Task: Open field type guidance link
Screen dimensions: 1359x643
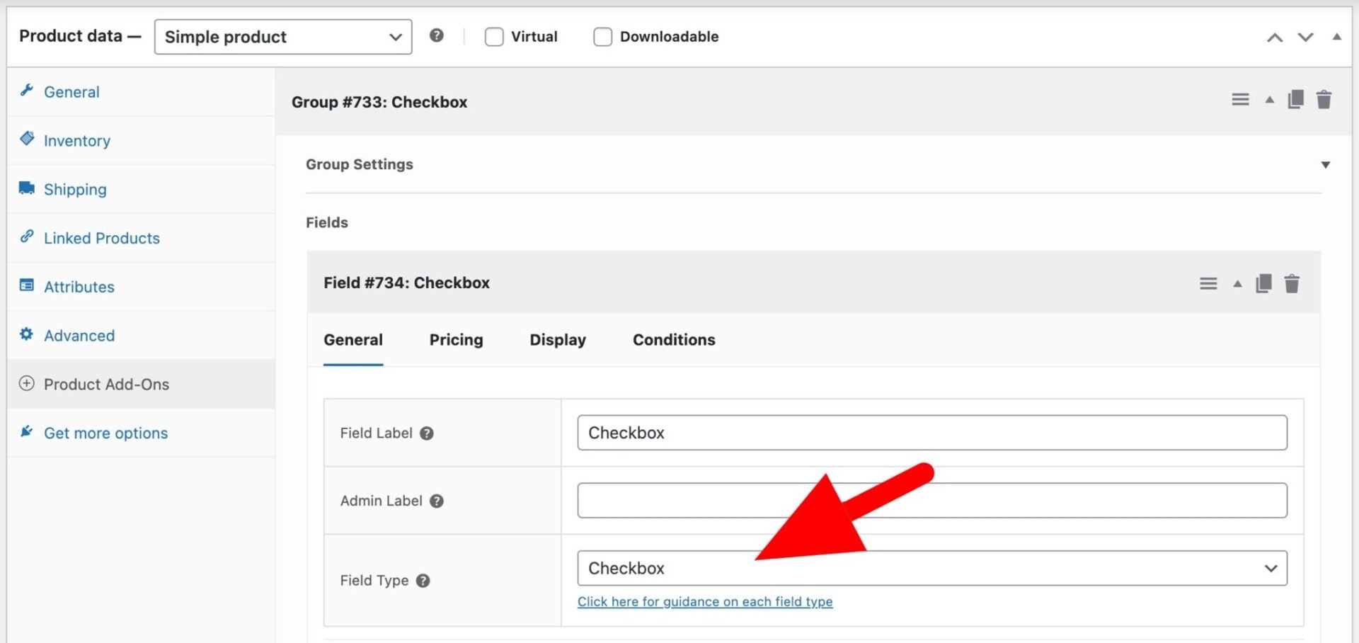Action: 704,602
